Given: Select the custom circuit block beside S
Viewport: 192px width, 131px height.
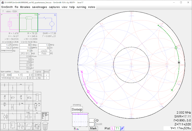Looking at the screenshot, I should tap(37, 126).
